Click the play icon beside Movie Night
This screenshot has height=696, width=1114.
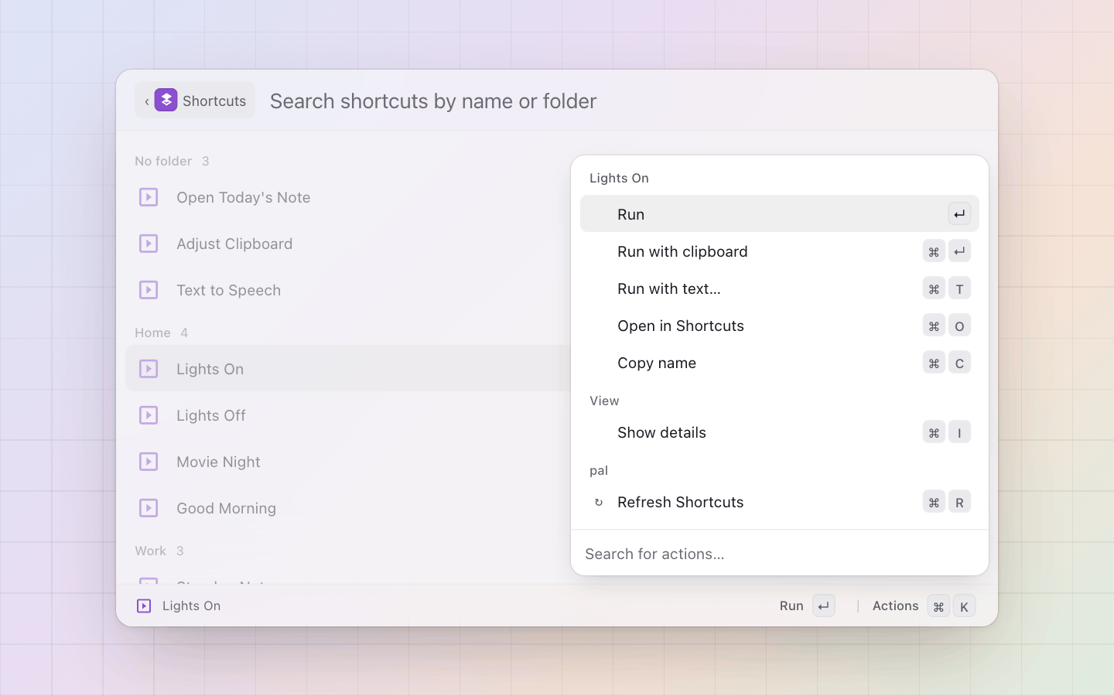[x=149, y=462]
